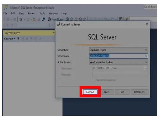This screenshot has height=120, width=161.
Task: Click the Connect button in the dialog
Action: tap(90, 92)
